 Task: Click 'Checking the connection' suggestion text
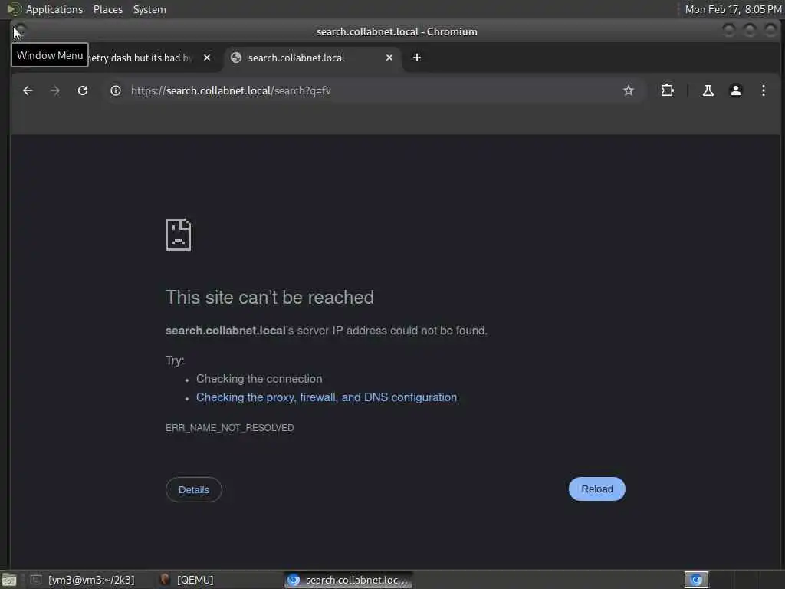(x=259, y=379)
